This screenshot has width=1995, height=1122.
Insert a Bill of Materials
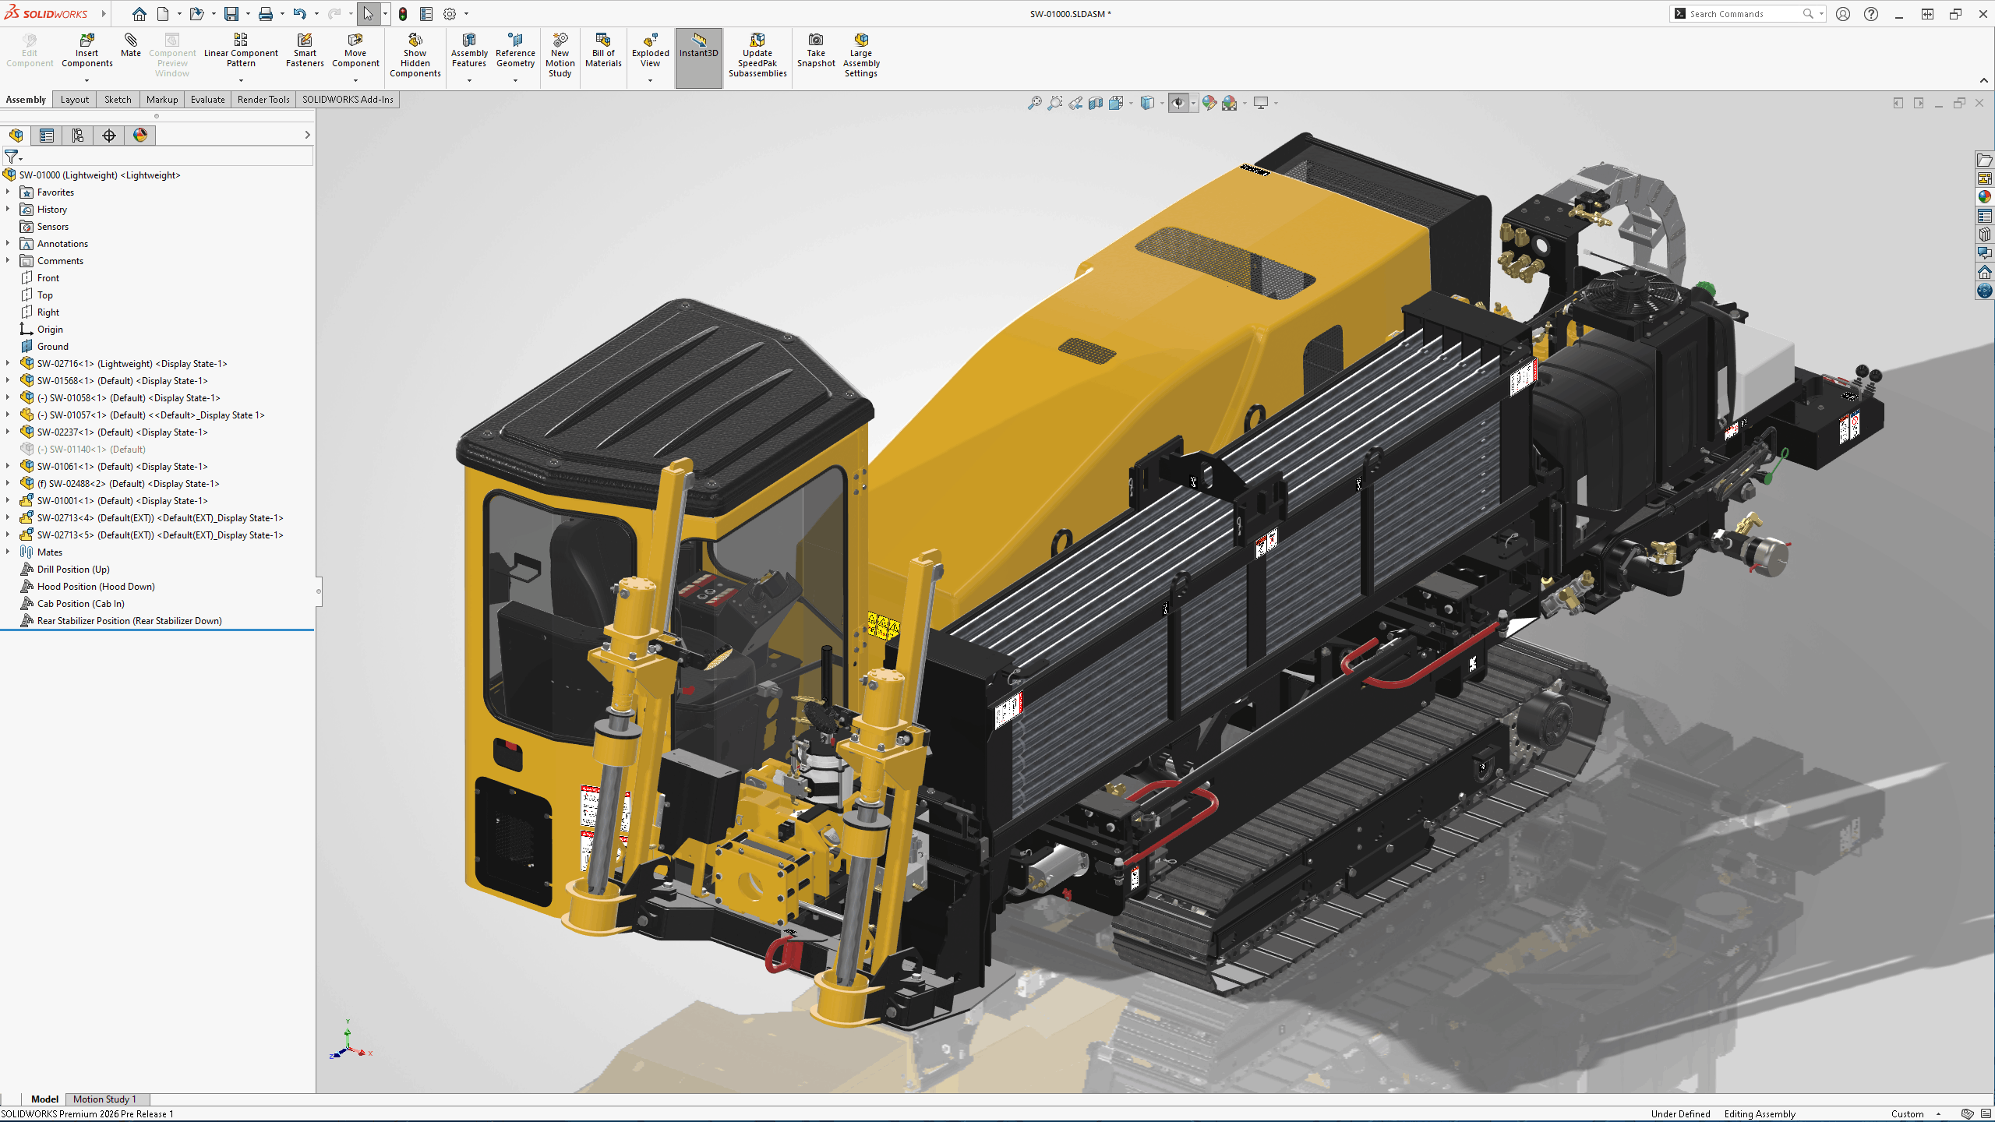coord(603,51)
